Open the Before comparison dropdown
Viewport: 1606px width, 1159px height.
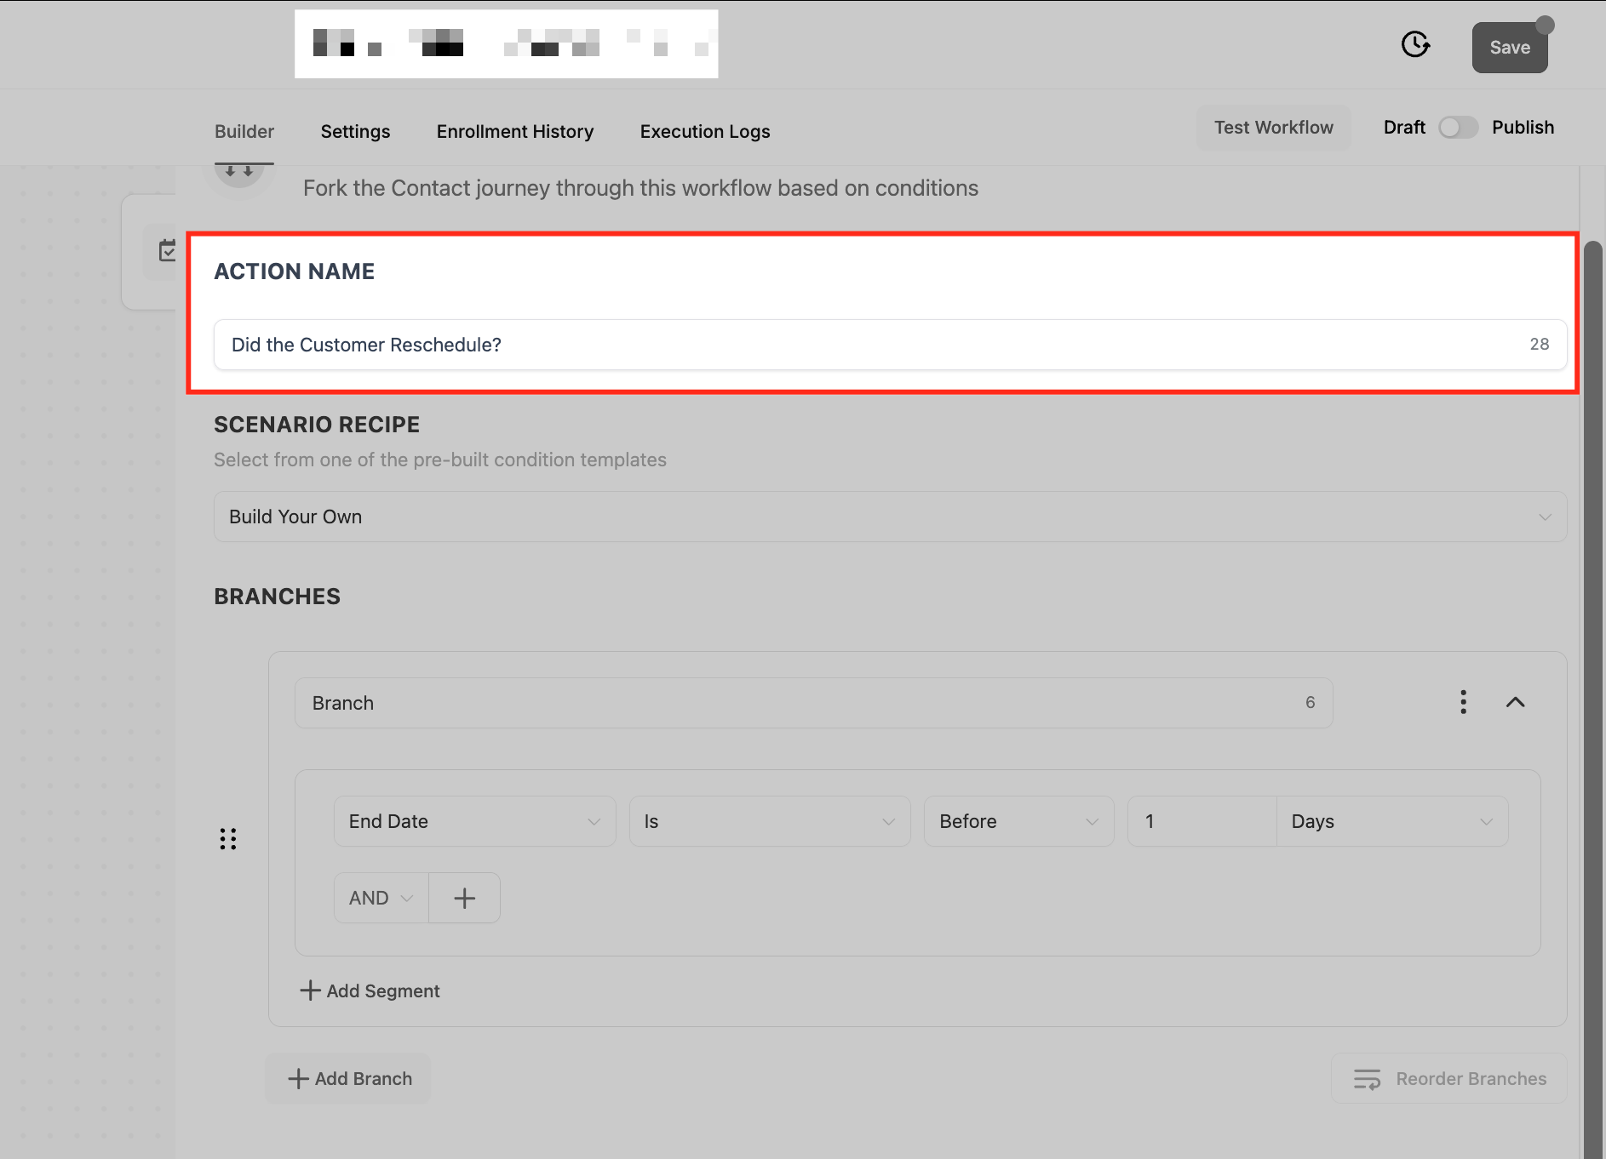coord(1018,821)
